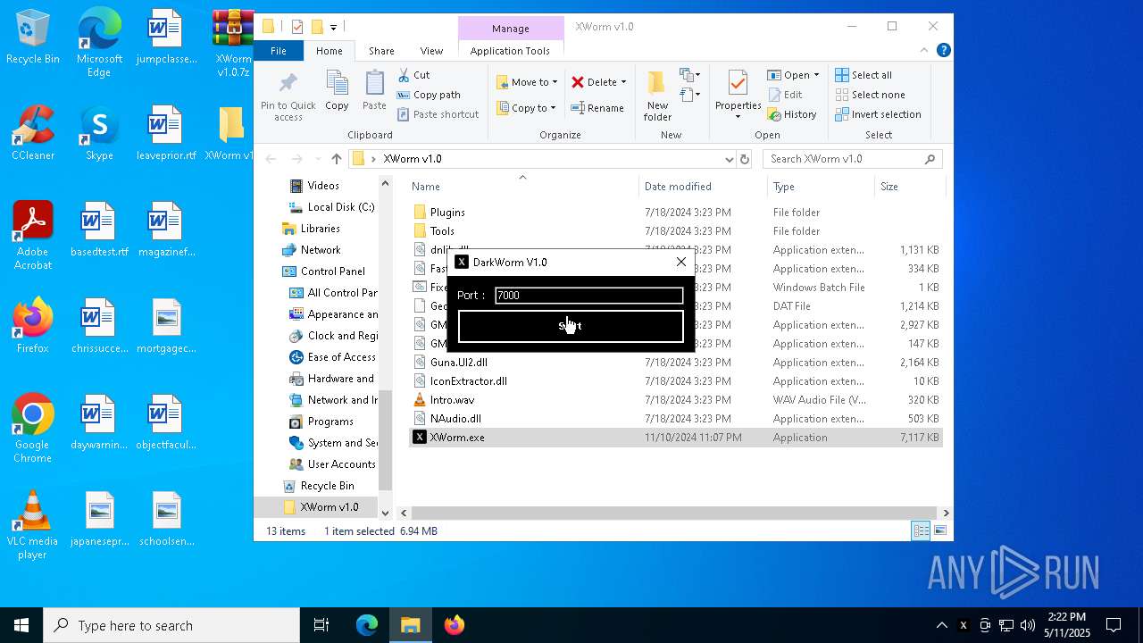Click the Cut command

point(413,75)
